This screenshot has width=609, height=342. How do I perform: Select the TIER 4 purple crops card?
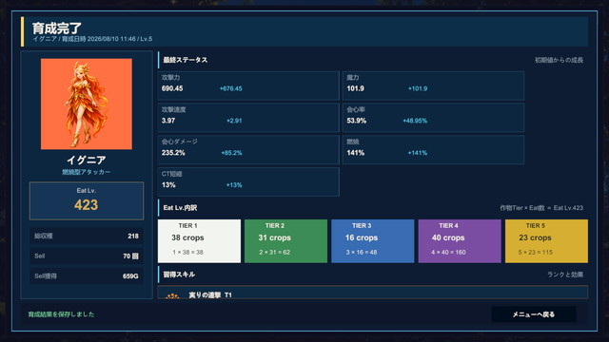pos(460,241)
